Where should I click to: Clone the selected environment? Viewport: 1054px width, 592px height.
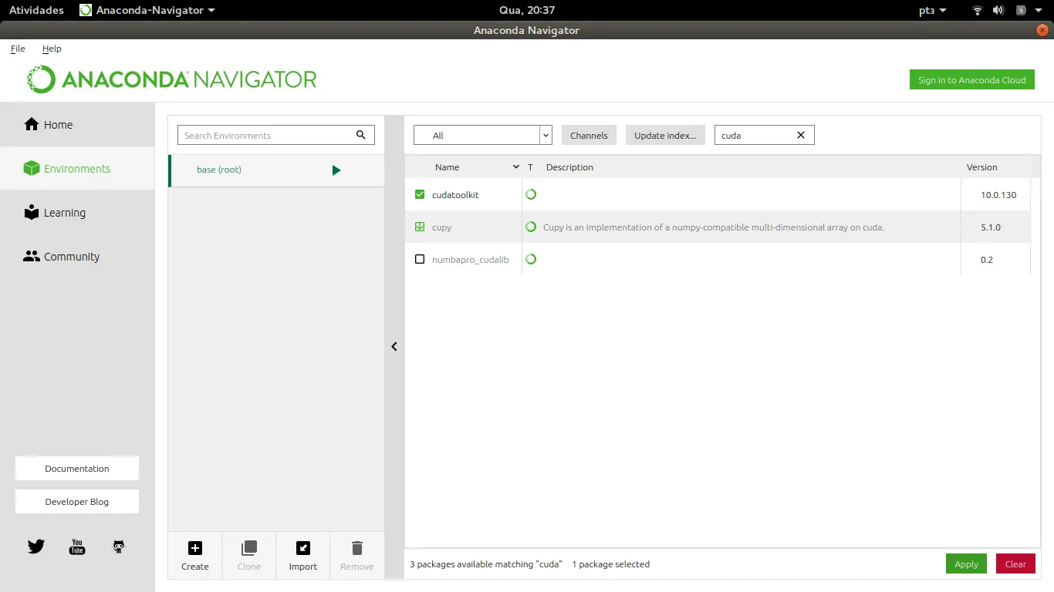click(x=249, y=556)
